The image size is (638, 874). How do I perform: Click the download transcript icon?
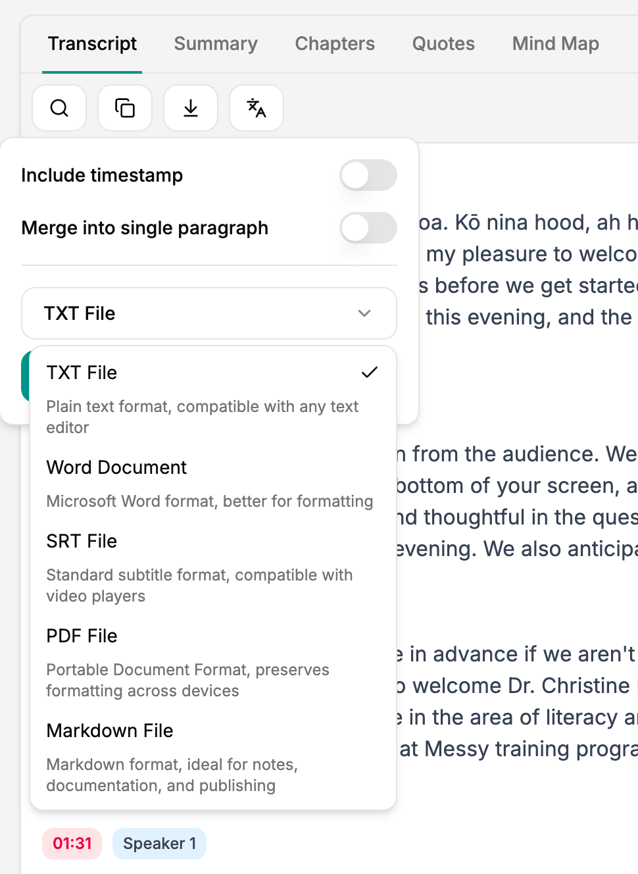click(191, 108)
